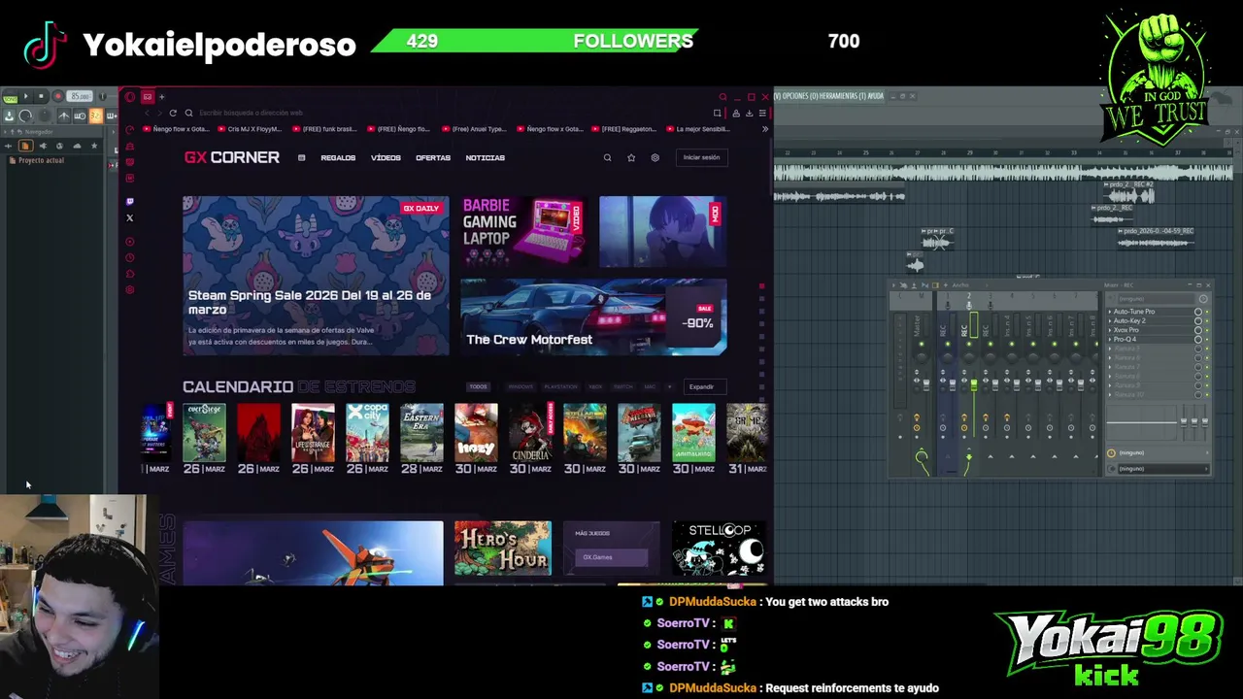Viewport: 1243px width, 699px height.
Task: Open the X sidebar icon in Opera GX
Action: [x=129, y=217]
